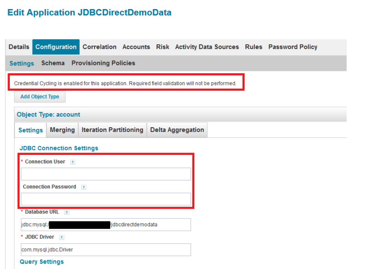375x269 pixels.
Task: Switch to the Rules tab
Action: point(253,47)
